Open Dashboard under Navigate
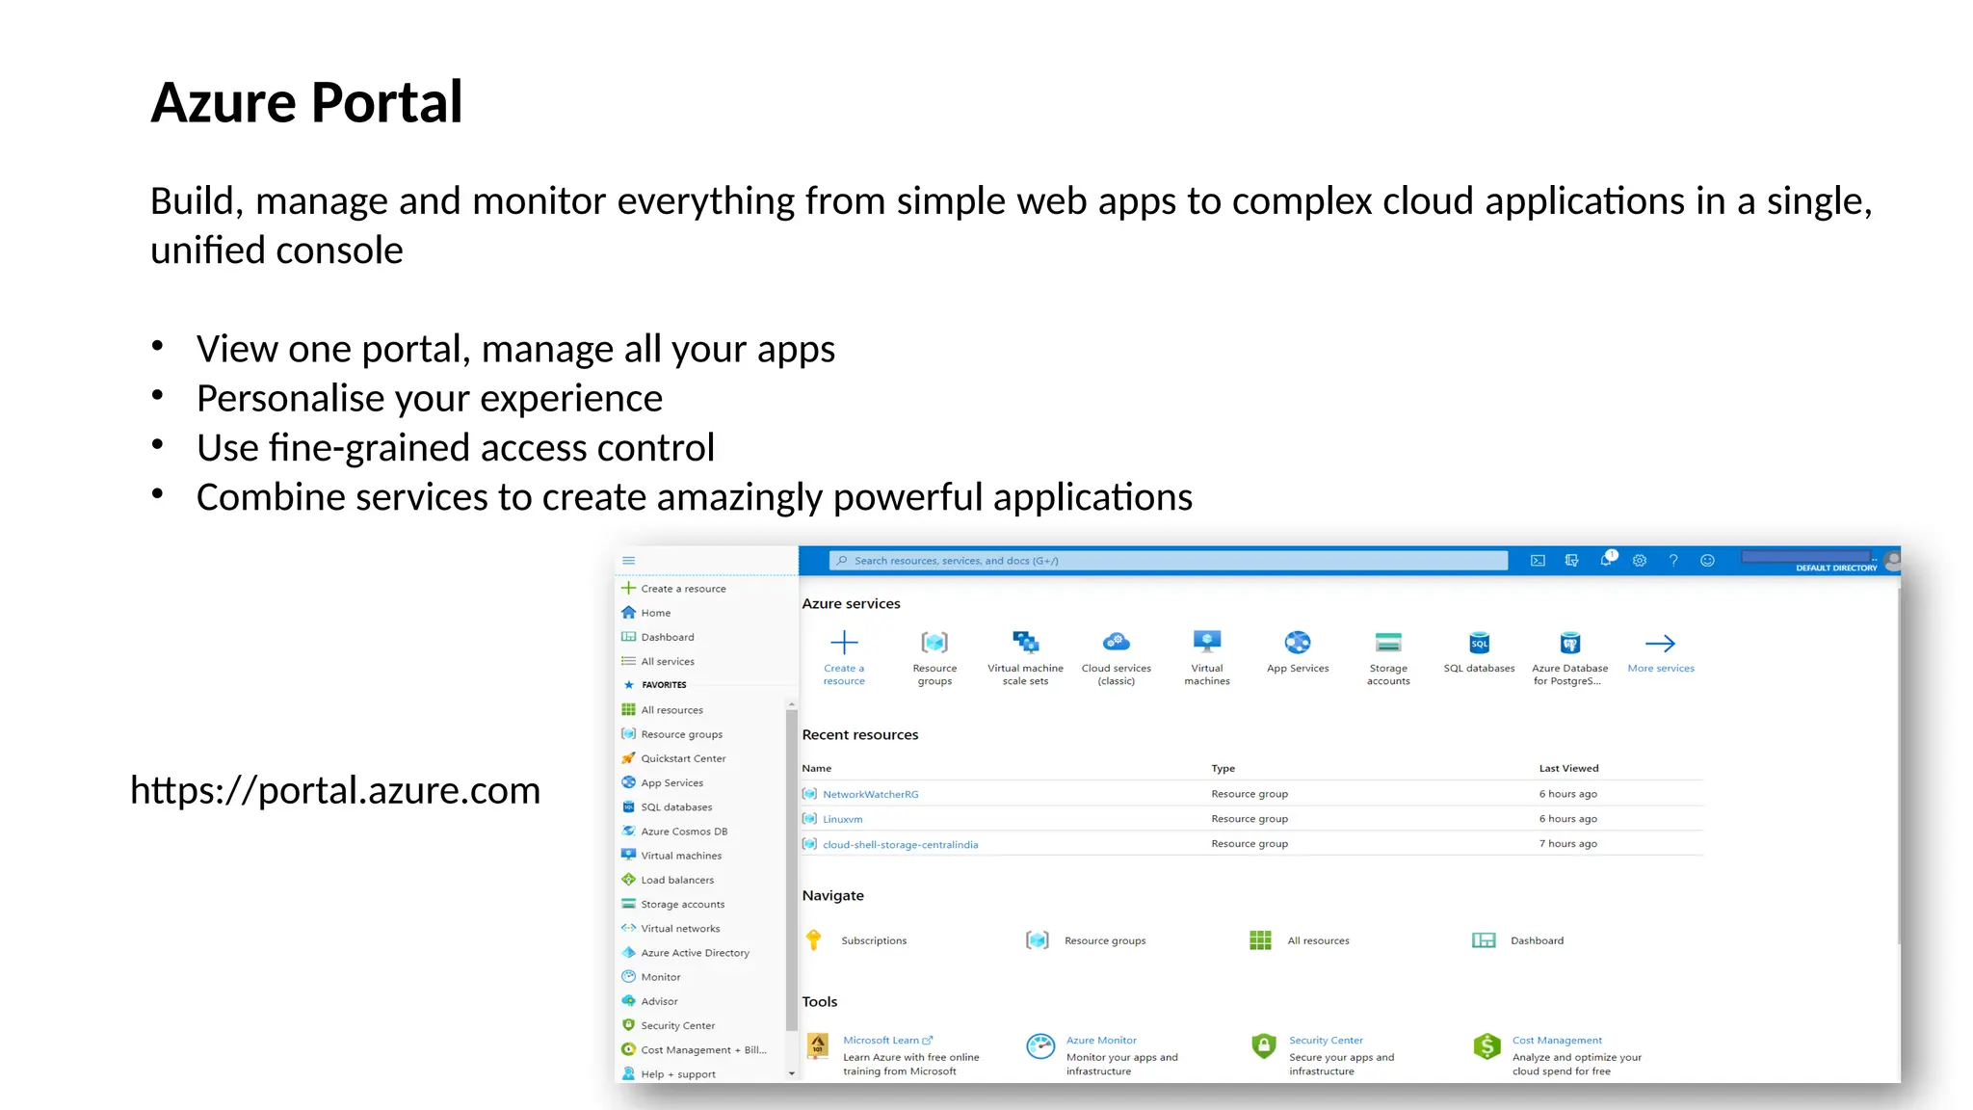The width and height of the screenshot is (1973, 1110). click(1517, 940)
